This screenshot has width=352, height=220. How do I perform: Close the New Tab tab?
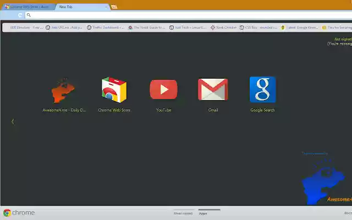[x=106, y=7]
